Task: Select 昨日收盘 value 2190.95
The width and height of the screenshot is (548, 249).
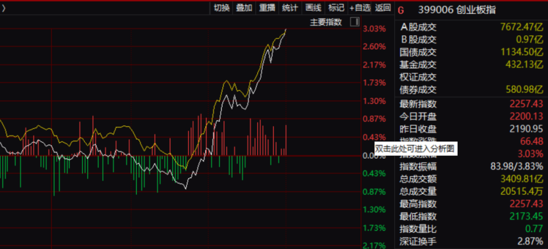Action: click(x=526, y=129)
